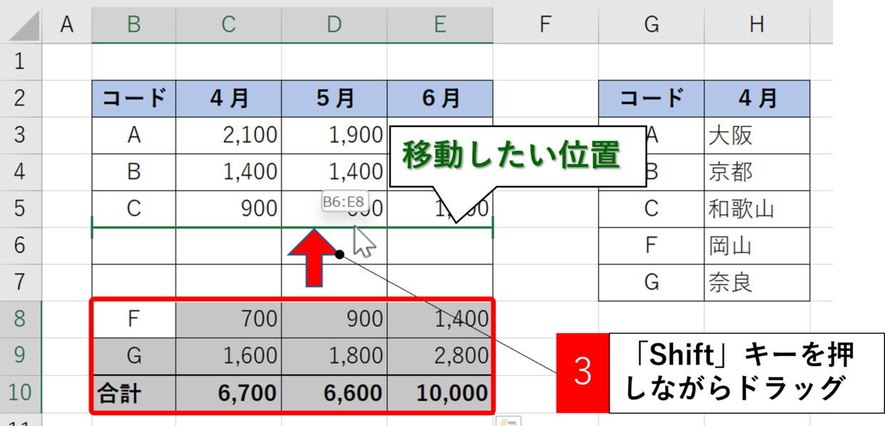
Task: Click the 6月 header cell
Action: (440, 98)
